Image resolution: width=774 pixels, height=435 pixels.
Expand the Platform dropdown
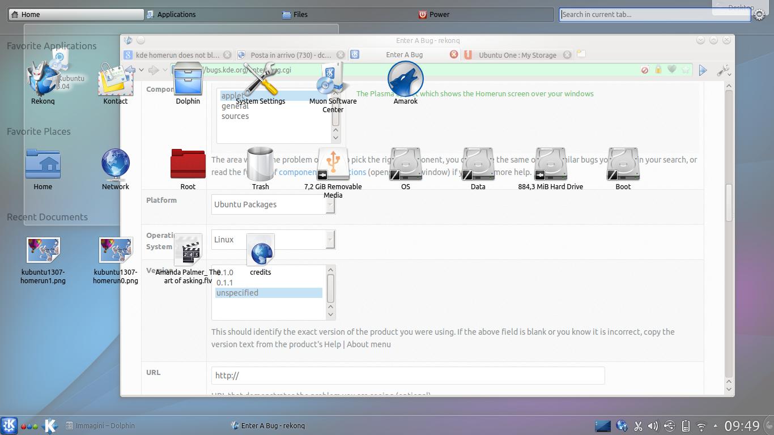330,204
